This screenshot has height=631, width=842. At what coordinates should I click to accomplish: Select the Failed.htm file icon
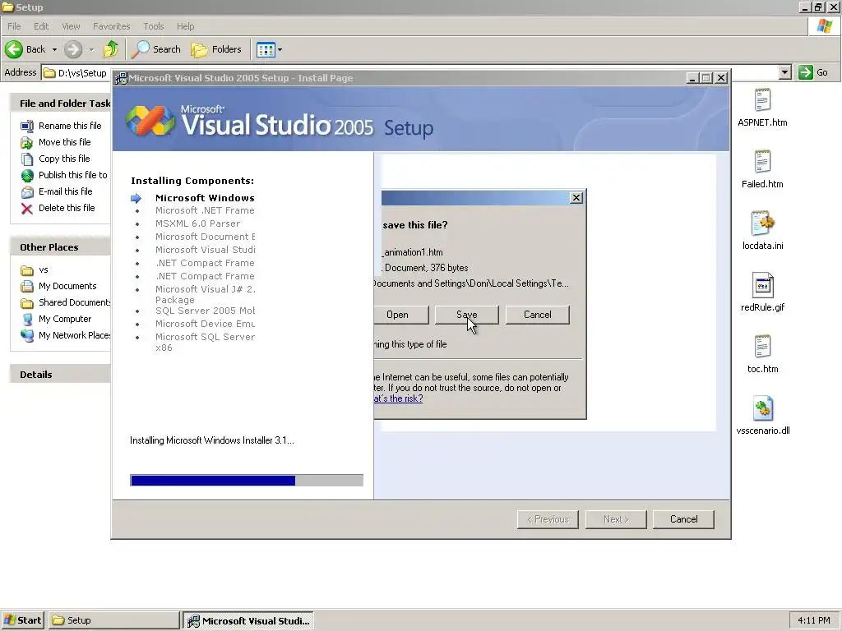click(762, 162)
